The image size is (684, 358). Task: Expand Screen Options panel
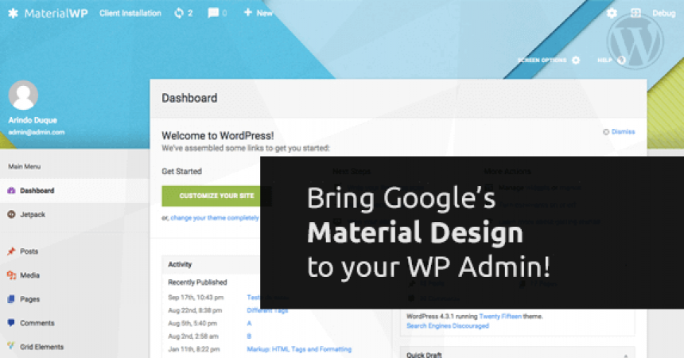tap(548, 60)
